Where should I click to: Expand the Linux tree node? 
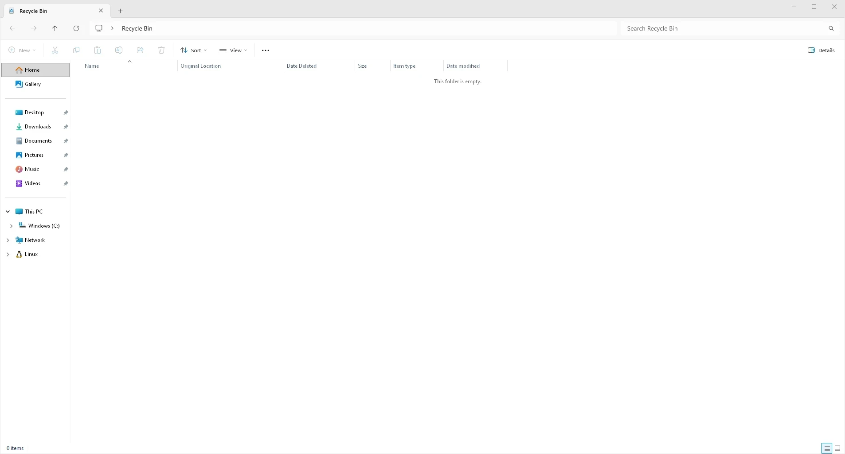coord(8,254)
